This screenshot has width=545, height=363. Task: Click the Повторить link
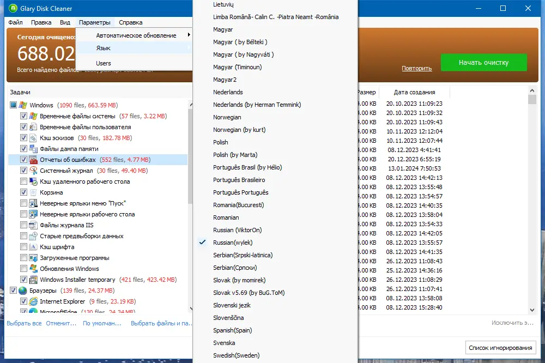tap(417, 68)
